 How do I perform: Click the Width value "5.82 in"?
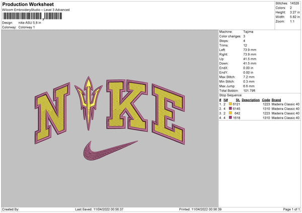point(294,17)
